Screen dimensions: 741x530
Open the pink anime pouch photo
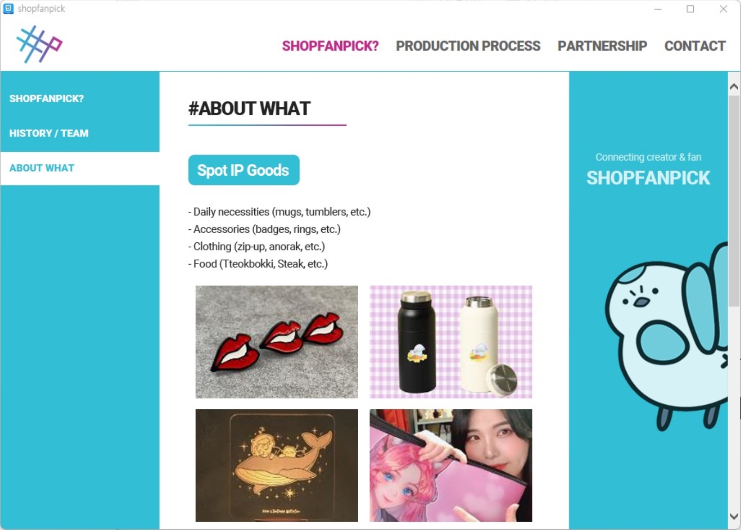(x=451, y=465)
